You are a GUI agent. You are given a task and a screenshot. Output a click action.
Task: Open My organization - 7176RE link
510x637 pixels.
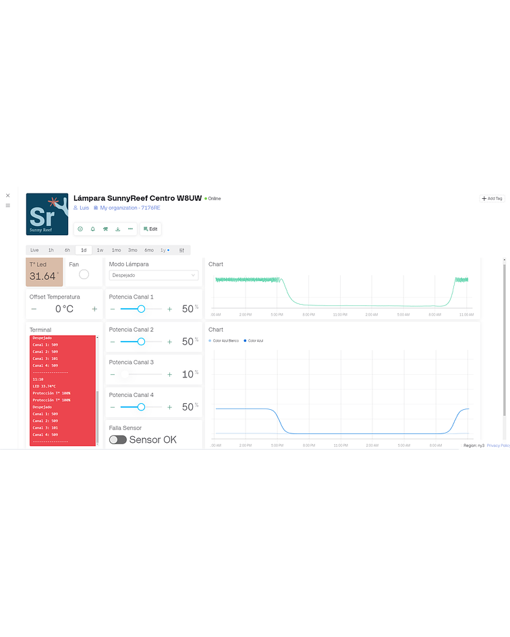[x=130, y=208]
